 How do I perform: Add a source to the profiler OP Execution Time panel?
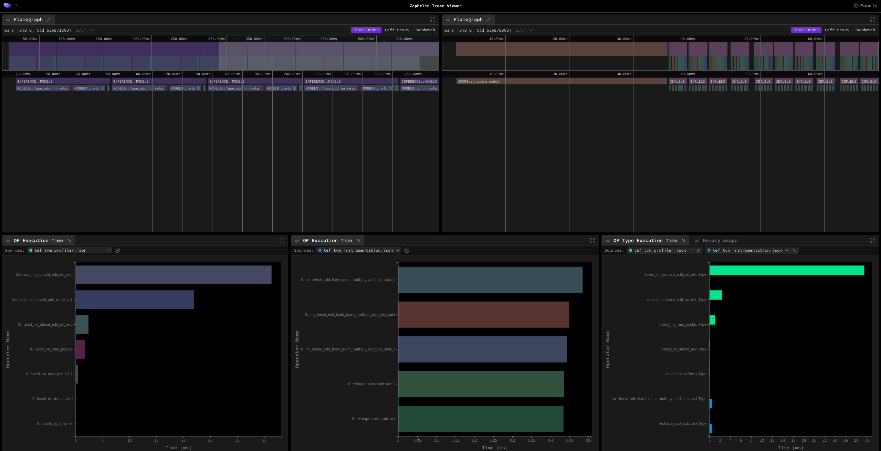coord(117,250)
